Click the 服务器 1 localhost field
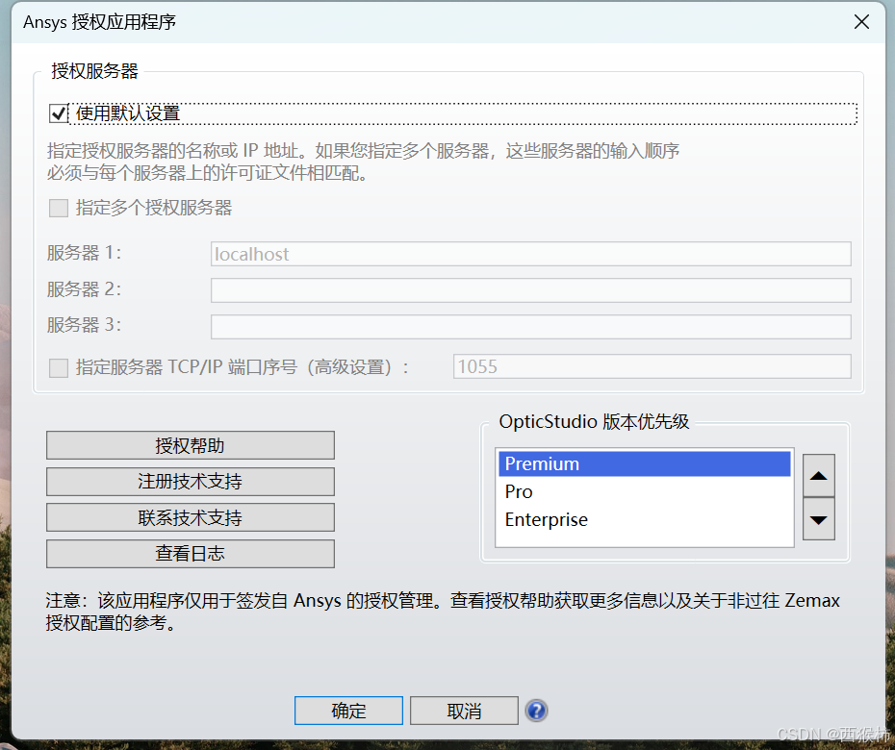The height and width of the screenshot is (750, 895). click(x=531, y=254)
